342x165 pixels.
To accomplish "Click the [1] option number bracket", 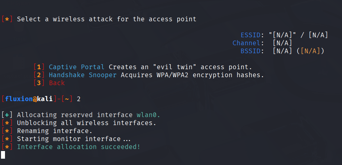I will point(39,67).
